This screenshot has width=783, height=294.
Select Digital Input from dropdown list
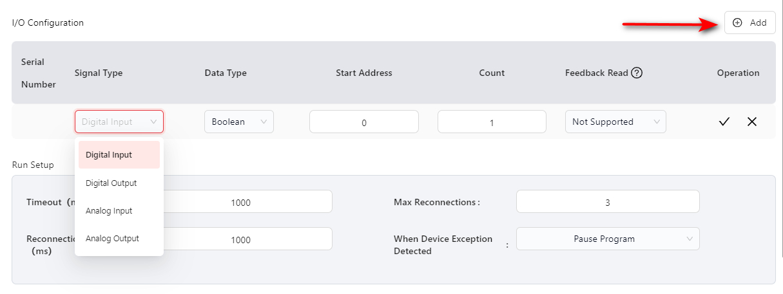pos(119,155)
